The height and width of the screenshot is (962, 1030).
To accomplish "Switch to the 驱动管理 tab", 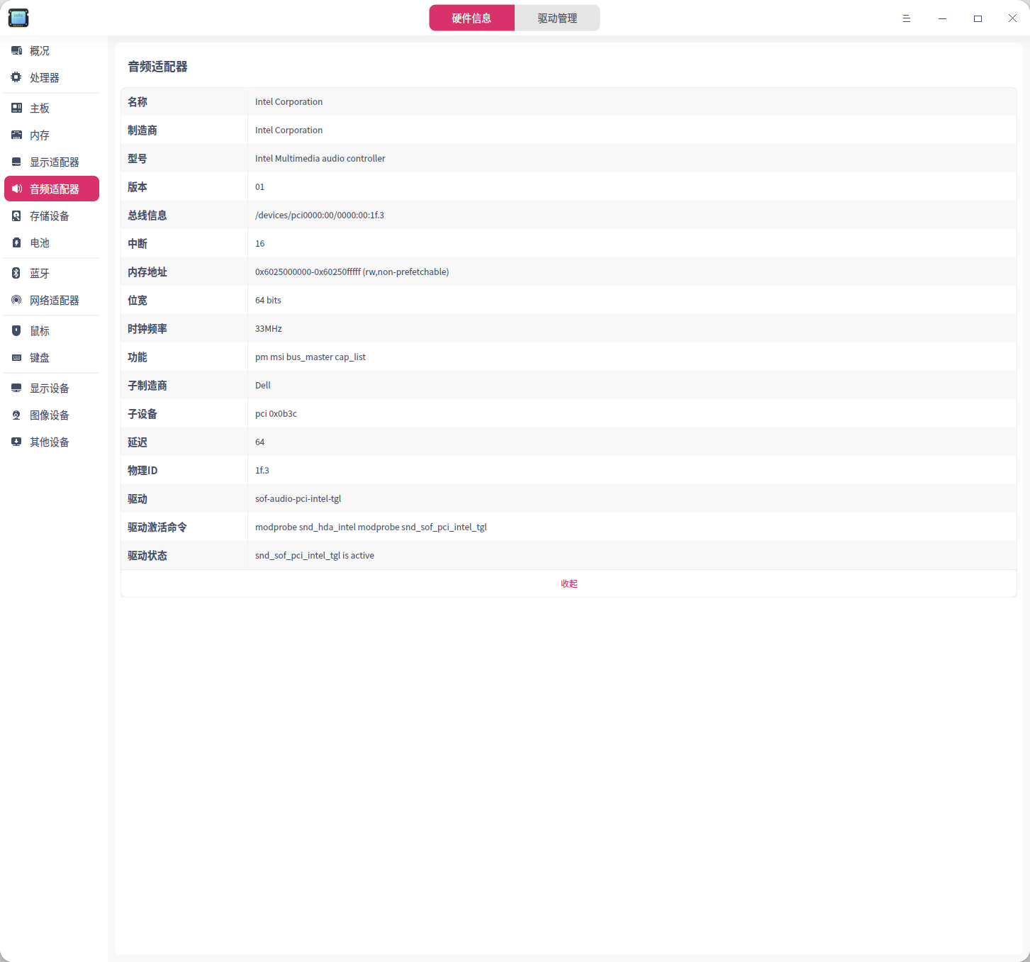I will [x=557, y=18].
